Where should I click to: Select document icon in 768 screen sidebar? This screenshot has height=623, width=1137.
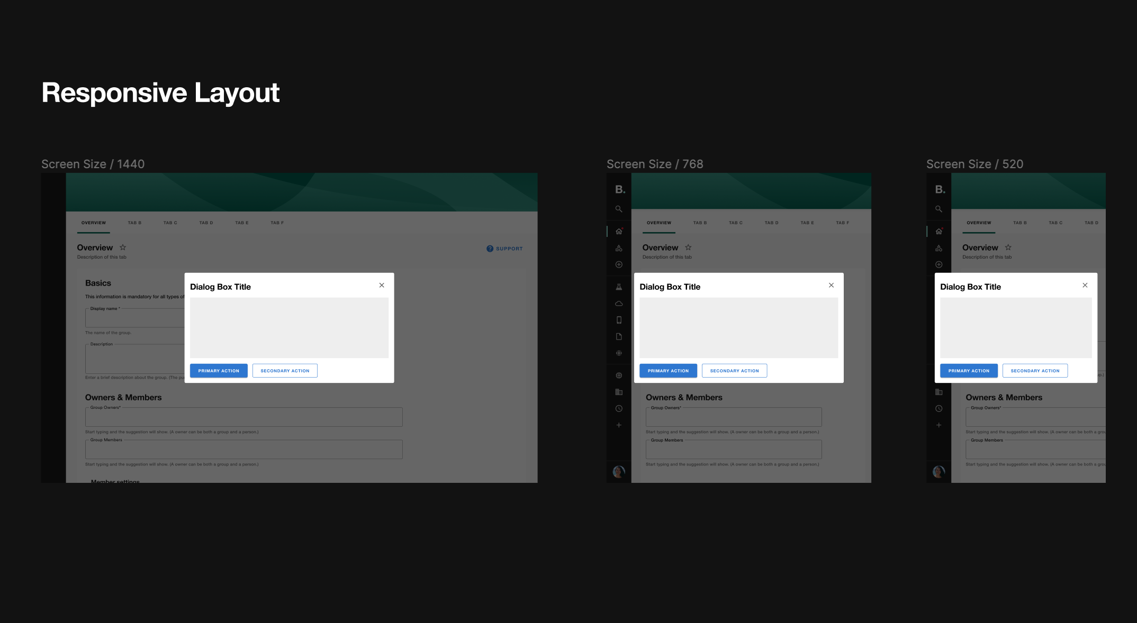[x=619, y=336]
